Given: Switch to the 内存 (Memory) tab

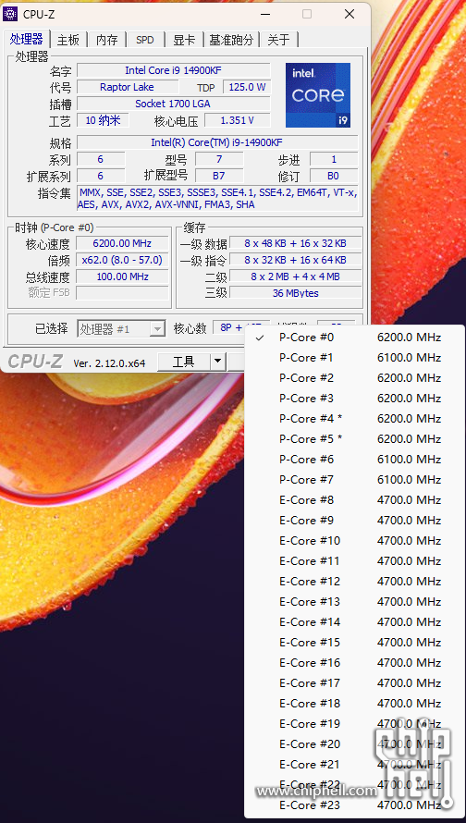Looking at the screenshot, I should [106, 40].
